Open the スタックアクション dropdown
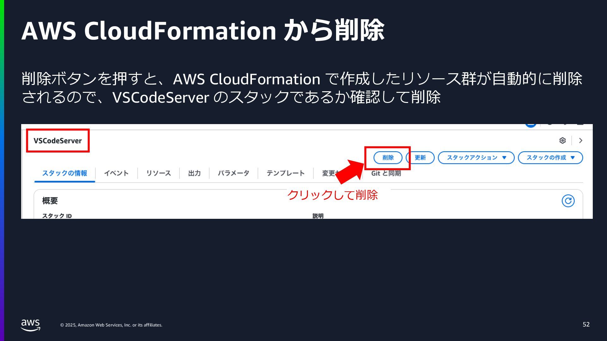Viewport: 607px width, 341px height. 476,158
